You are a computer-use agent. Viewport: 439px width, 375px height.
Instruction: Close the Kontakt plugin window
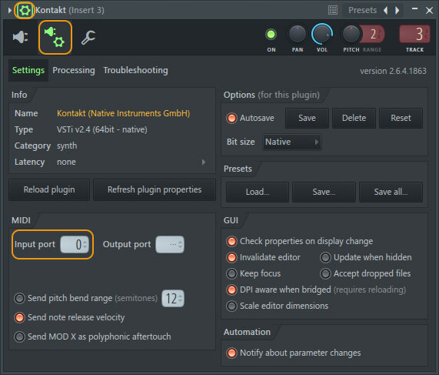pyautogui.click(x=429, y=11)
